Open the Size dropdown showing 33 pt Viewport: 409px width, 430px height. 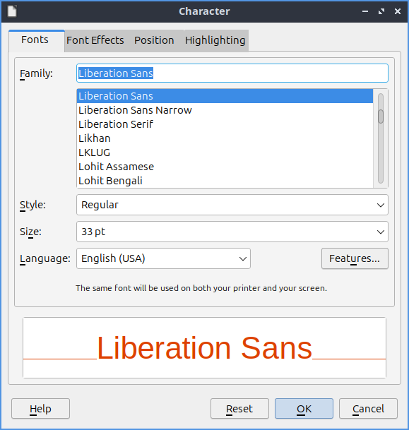(232, 232)
